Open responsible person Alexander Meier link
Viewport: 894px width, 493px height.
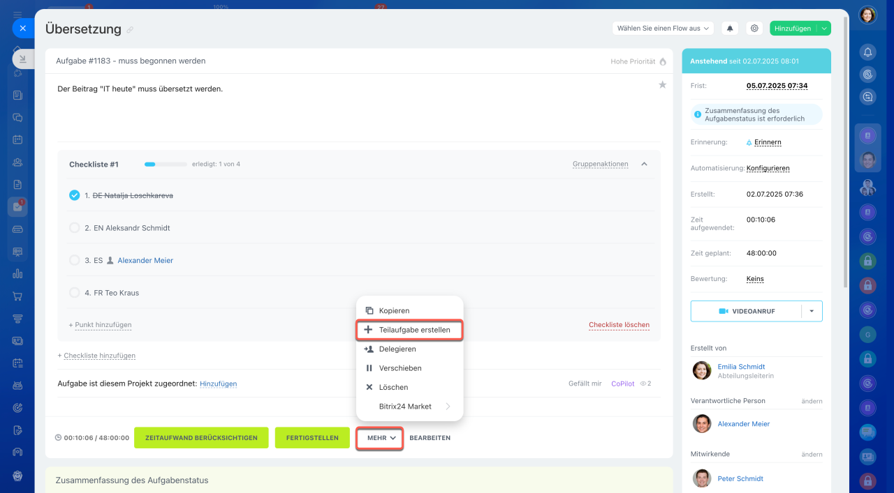pyautogui.click(x=744, y=424)
